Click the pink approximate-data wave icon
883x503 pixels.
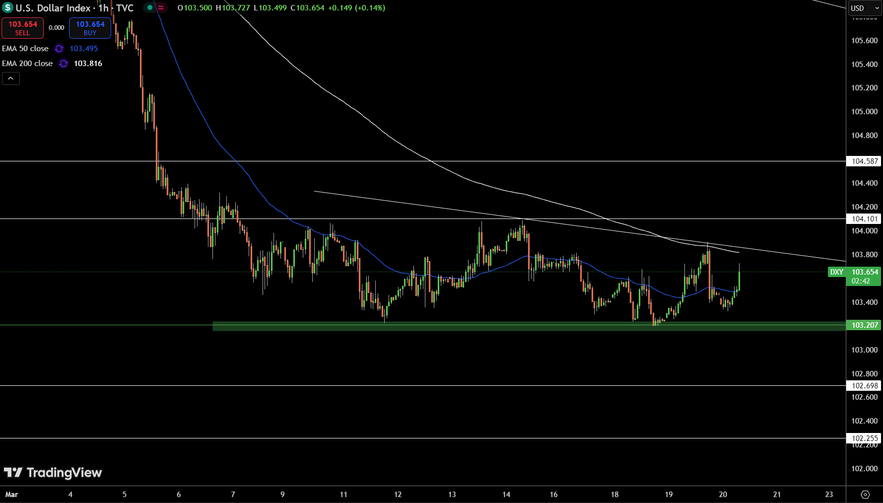point(161,7)
